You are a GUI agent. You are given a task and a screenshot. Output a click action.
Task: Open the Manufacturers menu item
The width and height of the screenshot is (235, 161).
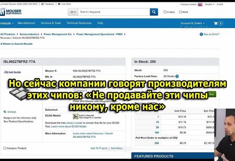[x=26, y=23]
